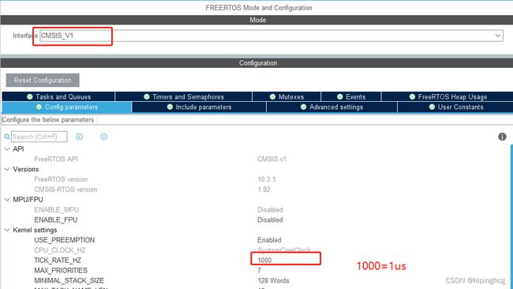The width and height of the screenshot is (513, 289).
Task: Click the Reset Configuration button
Action: (43, 81)
